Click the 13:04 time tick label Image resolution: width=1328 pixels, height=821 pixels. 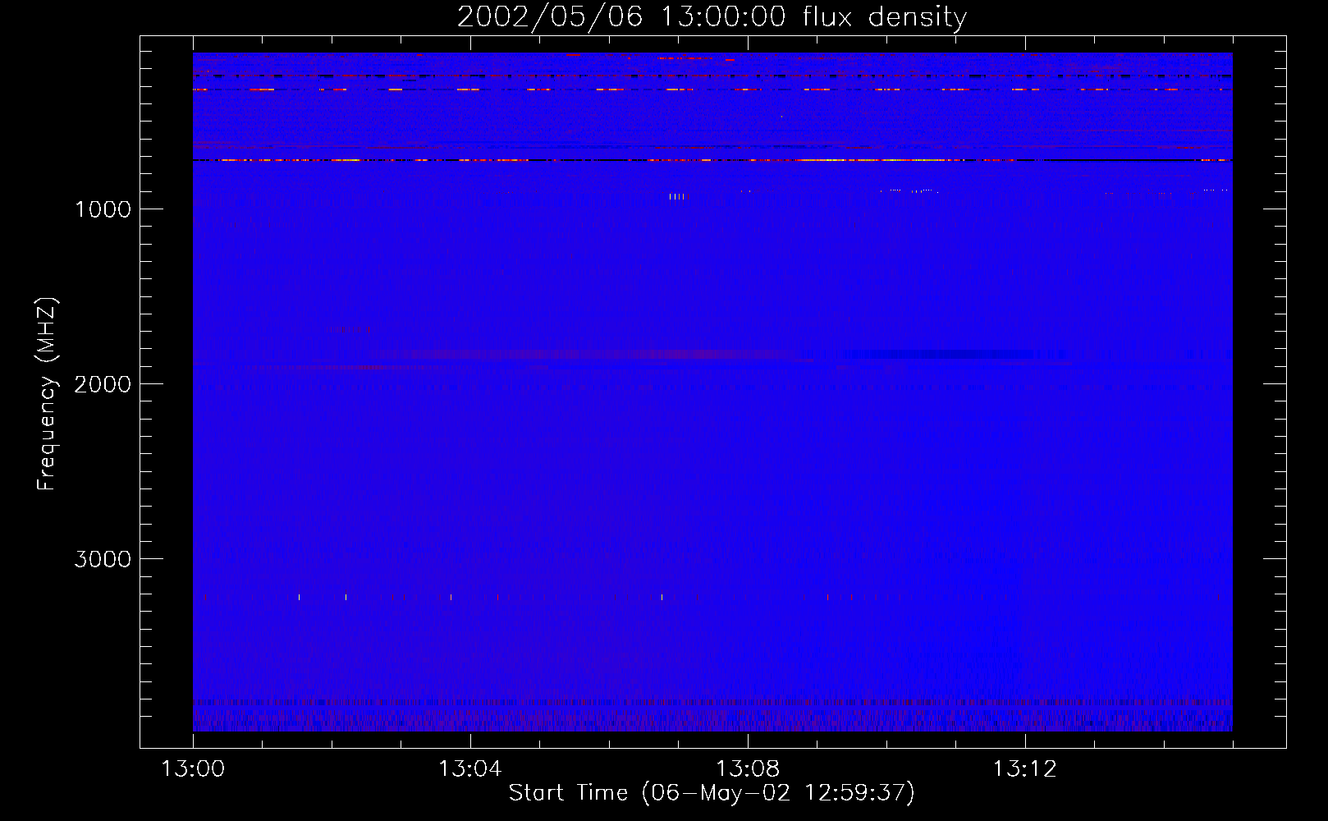pos(470,769)
